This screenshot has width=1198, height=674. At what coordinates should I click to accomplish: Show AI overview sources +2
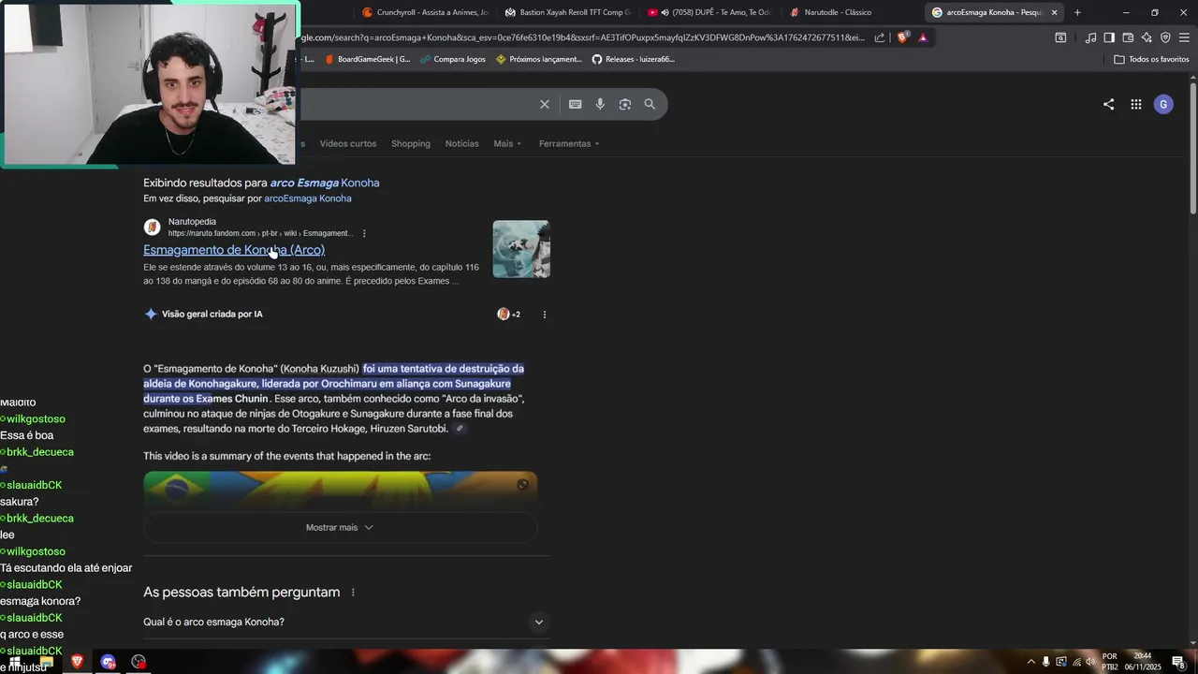508,315
